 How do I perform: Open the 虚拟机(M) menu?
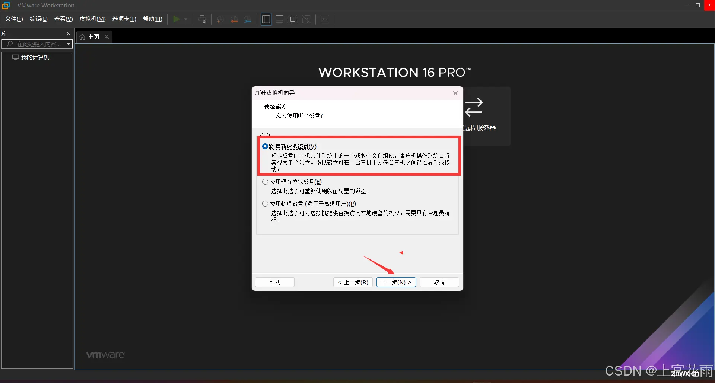pos(93,19)
